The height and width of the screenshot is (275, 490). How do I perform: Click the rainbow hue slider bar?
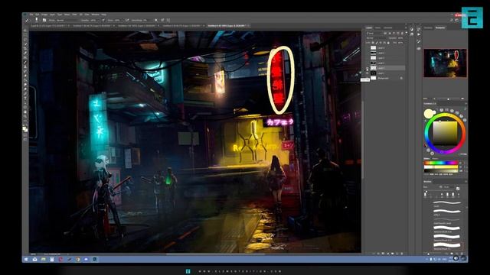(441, 163)
